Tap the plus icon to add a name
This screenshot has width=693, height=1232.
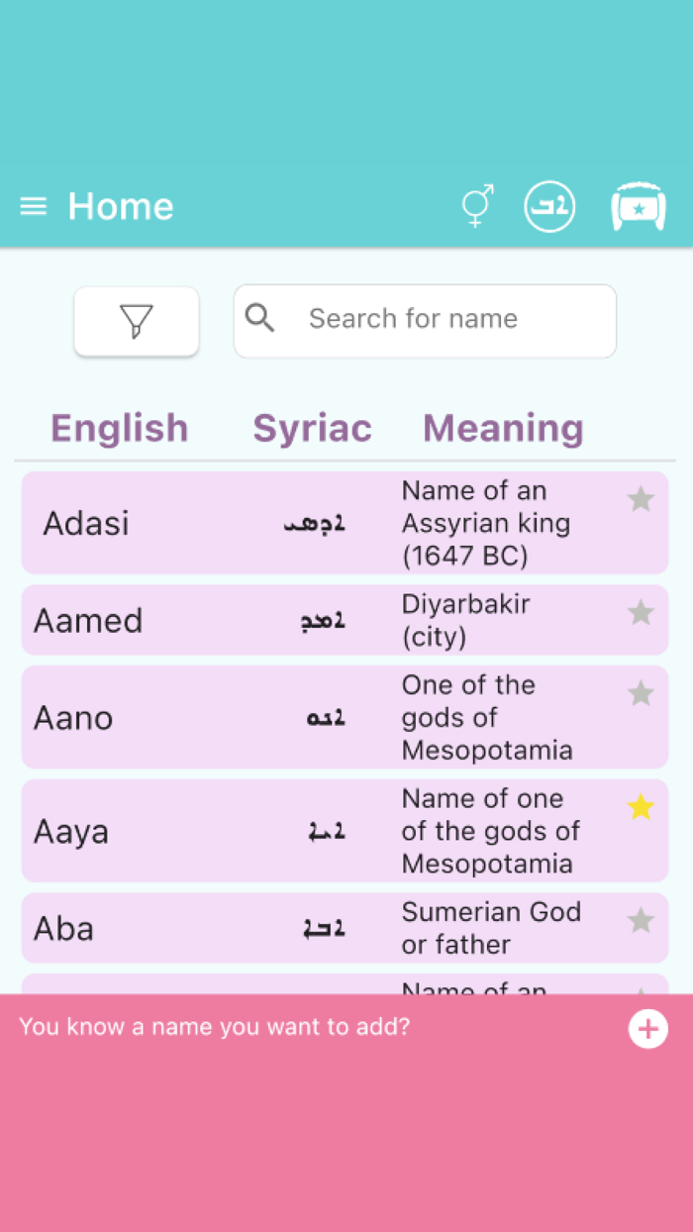pos(647,1029)
